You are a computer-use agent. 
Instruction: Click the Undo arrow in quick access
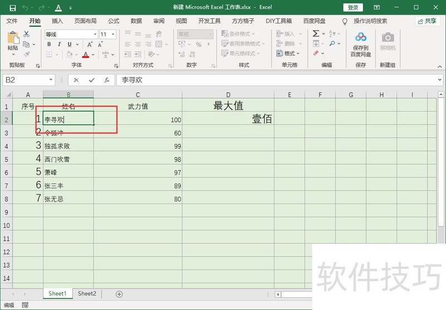pos(25,8)
